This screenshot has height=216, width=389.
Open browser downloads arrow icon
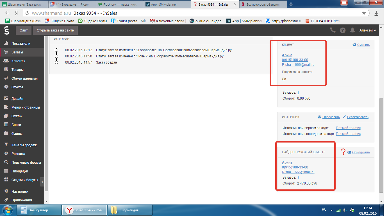(x=377, y=13)
